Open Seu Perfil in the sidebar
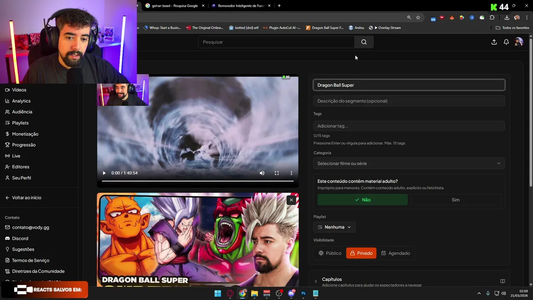The height and width of the screenshot is (300, 533). tap(18, 178)
